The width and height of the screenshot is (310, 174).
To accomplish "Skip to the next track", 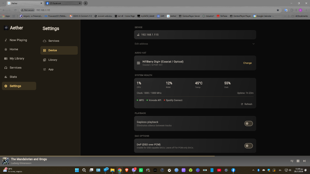I will (x=304, y=161).
